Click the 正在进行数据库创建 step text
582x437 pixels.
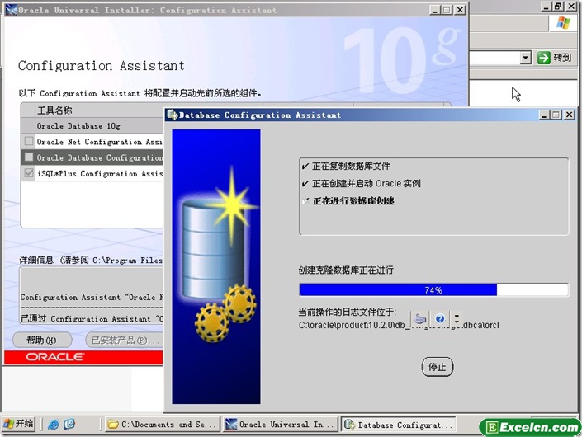click(353, 201)
